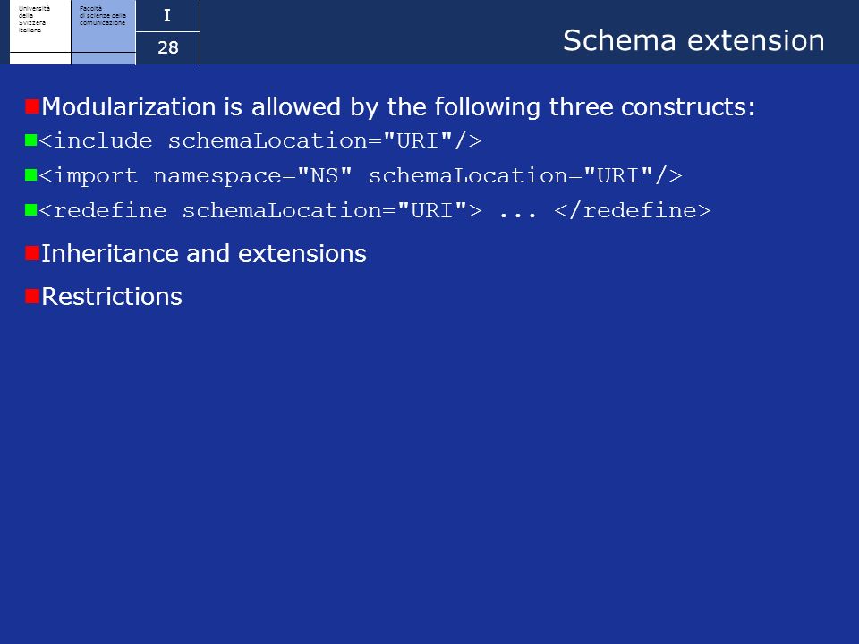
Task: Click the green bullet before import line
Action: click(30, 175)
